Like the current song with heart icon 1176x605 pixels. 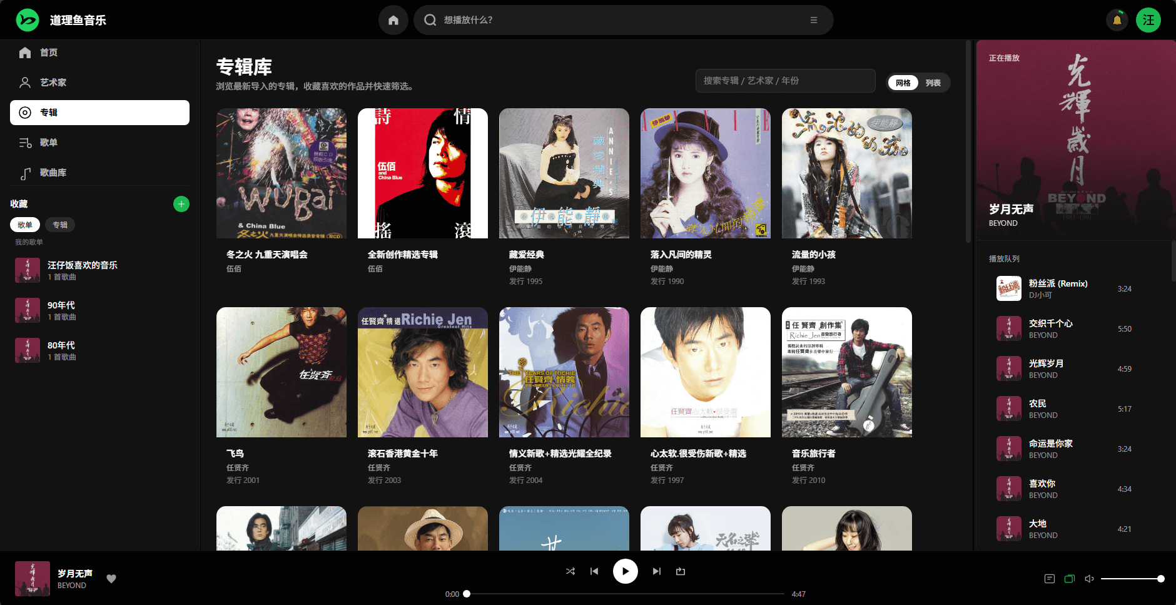point(111,579)
